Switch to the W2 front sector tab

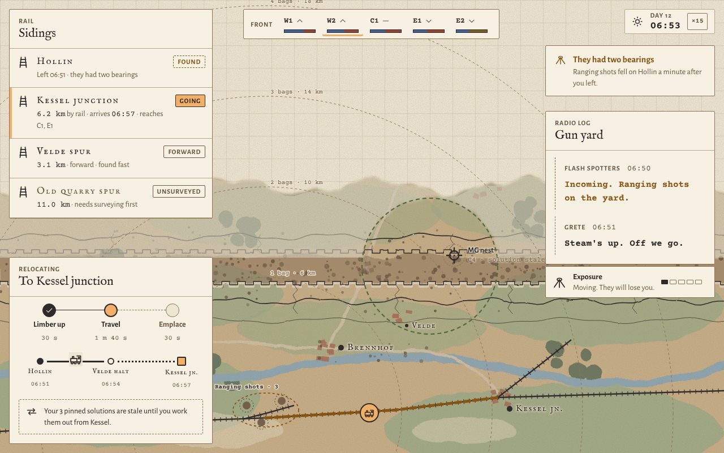click(x=343, y=25)
